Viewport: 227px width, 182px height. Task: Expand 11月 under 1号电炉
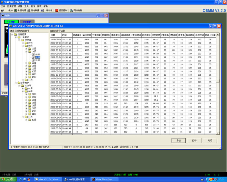click(23, 80)
